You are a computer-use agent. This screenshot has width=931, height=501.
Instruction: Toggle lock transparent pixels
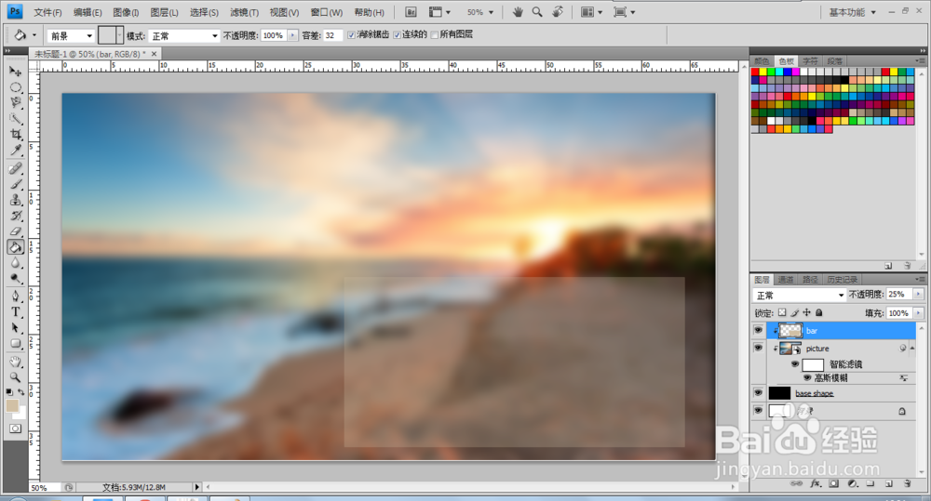(x=783, y=312)
